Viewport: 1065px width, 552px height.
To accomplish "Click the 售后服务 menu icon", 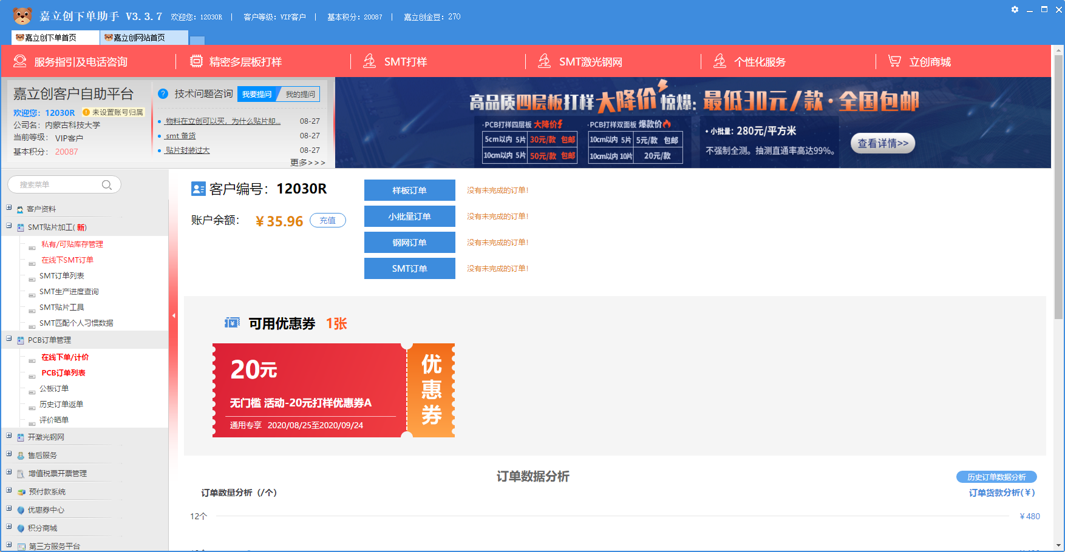I will (x=21, y=456).
